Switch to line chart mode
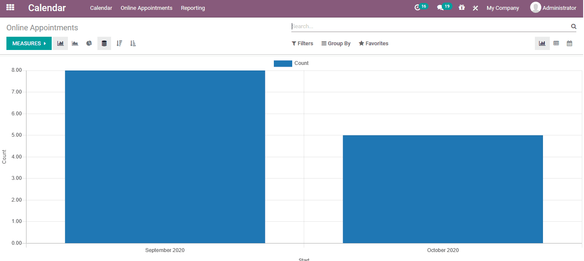 tap(75, 44)
